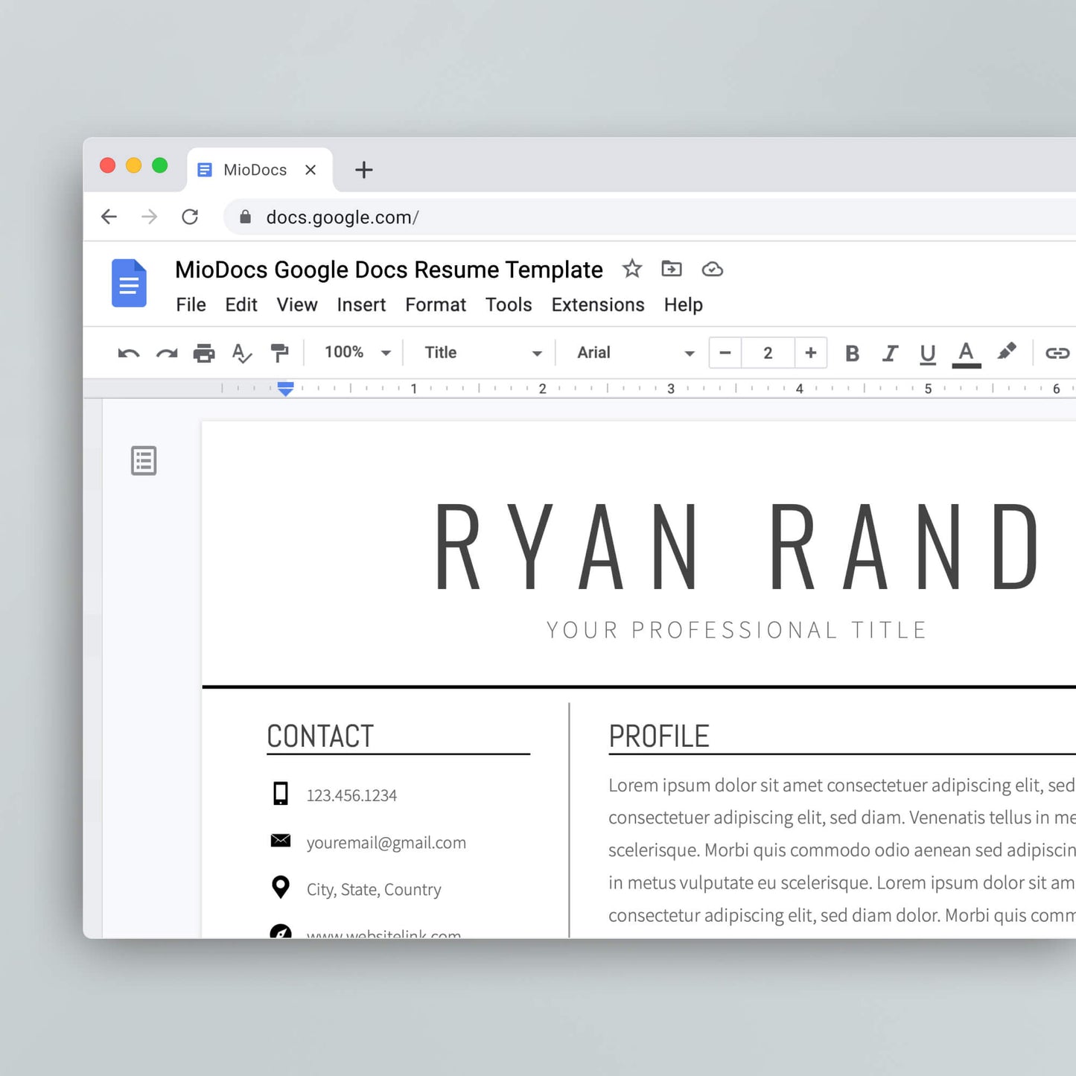Screen dimensions: 1076x1076
Task: Click the Undo icon
Action: pyautogui.click(x=128, y=353)
